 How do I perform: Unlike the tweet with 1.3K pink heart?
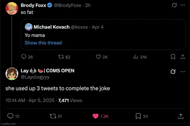tap(96, 116)
